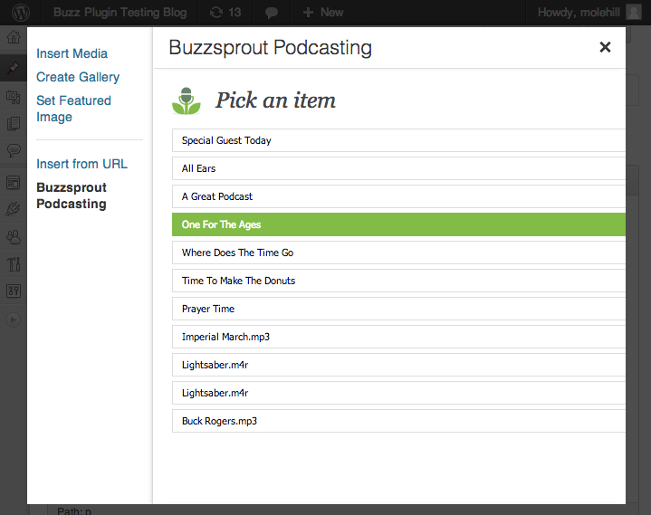Open the Users icon in sidebar
The height and width of the screenshot is (515, 651).
[14, 237]
